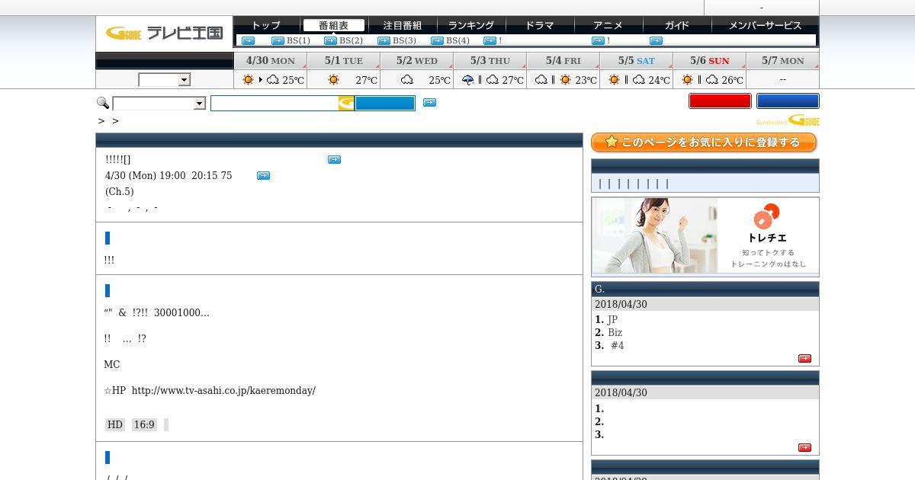Open ranking entry 1. JP
This screenshot has width=915, height=480.
pyautogui.click(x=612, y=319)
